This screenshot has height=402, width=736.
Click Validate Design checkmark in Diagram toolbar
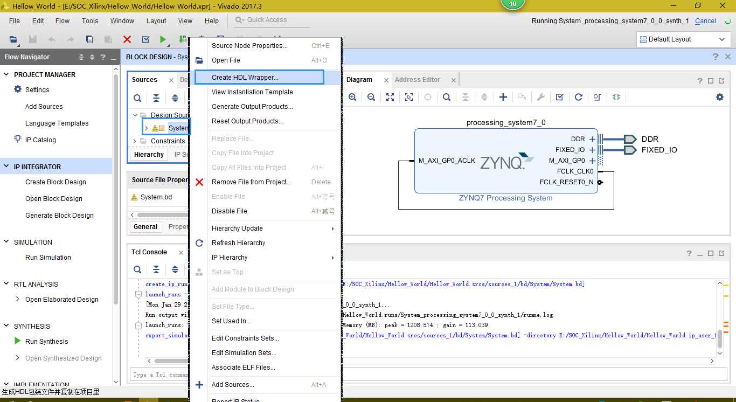click(560, 97)
